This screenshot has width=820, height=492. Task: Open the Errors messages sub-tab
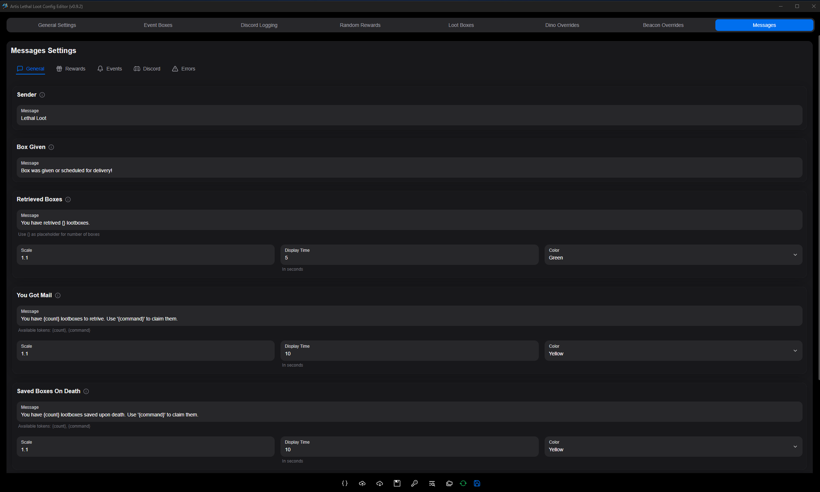183,69
